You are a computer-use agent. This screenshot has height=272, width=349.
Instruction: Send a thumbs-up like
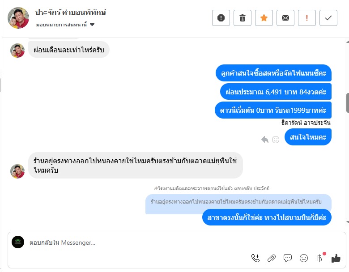[336, 259]
